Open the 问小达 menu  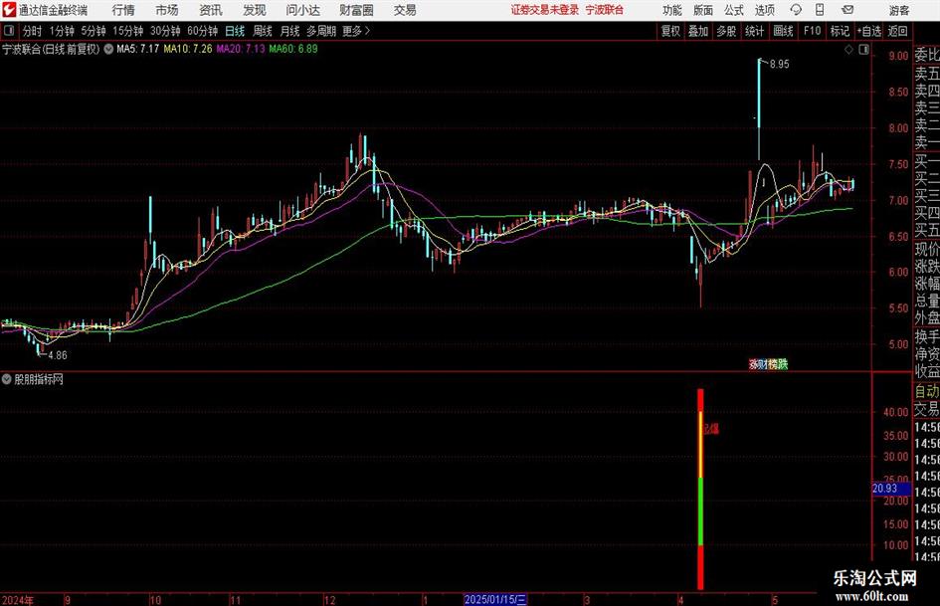[302, 10]
